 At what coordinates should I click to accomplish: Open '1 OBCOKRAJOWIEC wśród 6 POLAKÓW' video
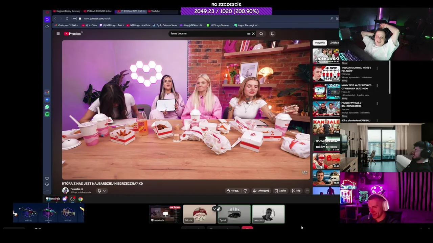[356, 70]
